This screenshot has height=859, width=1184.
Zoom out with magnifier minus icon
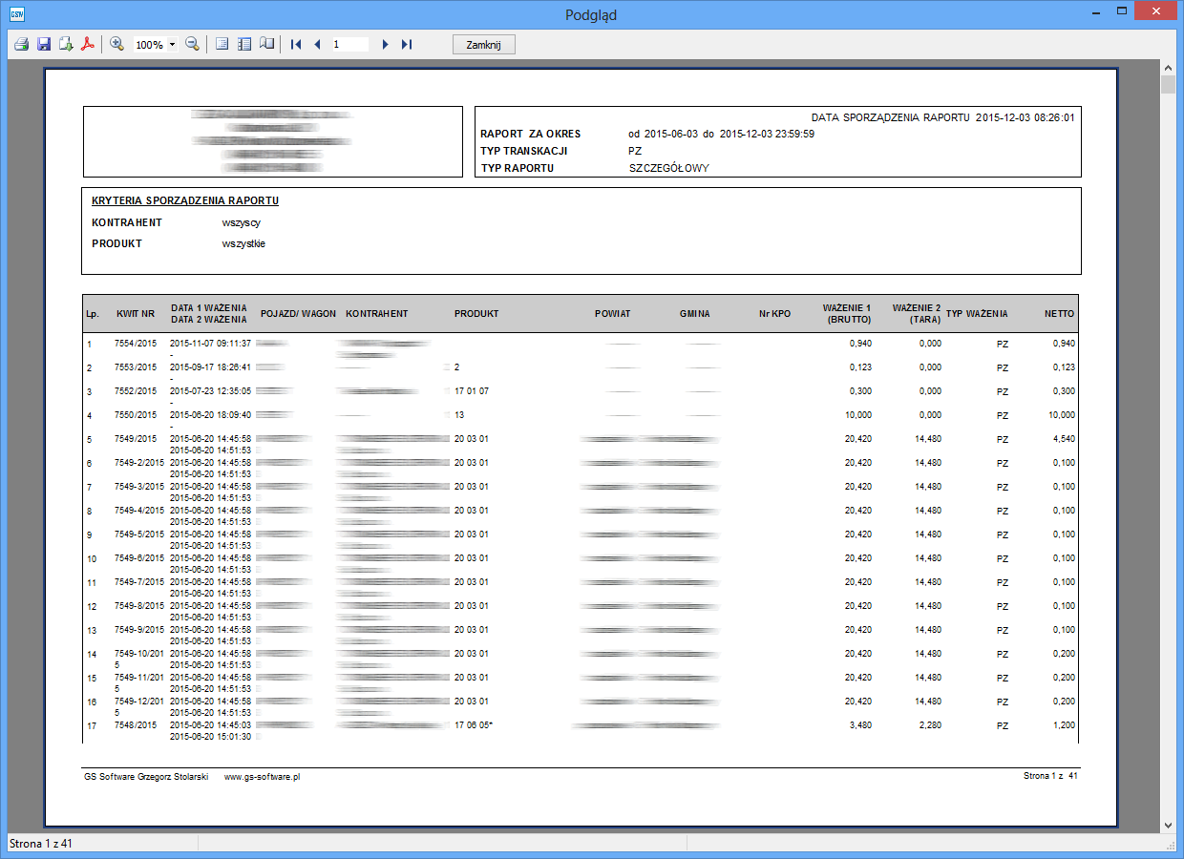(x=192, y=44)
